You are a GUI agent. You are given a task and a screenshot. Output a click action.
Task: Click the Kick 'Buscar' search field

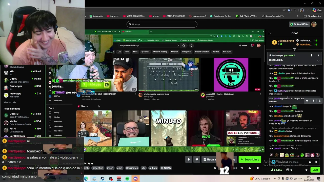(x=162, y=24)
